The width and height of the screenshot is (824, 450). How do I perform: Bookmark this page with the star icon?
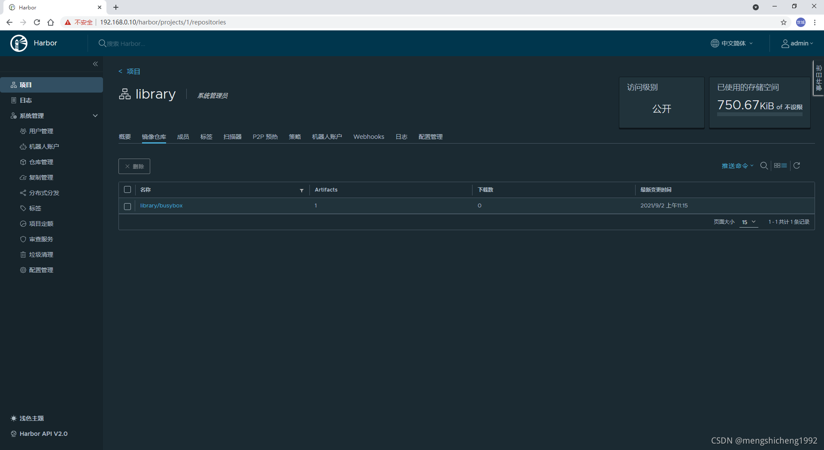coord(784,22)
